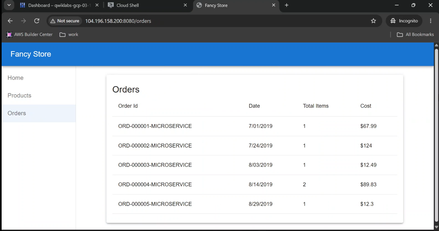Screen dimensions: 439x231
Task: Select order ORD-000003-MICROSERVICE
Action: [x=155, y=165]
